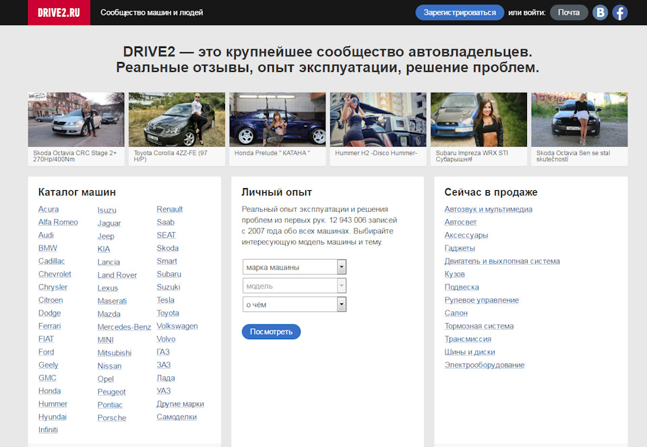Select Mitsubishi from the catalog
Screen dimensions: 647x447
(x=115, y=353)
